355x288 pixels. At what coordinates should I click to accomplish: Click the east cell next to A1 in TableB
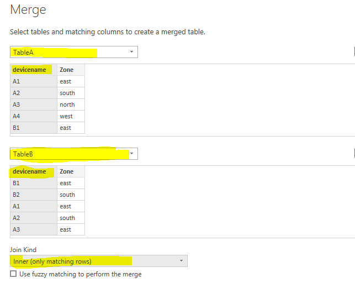[71, 206]
